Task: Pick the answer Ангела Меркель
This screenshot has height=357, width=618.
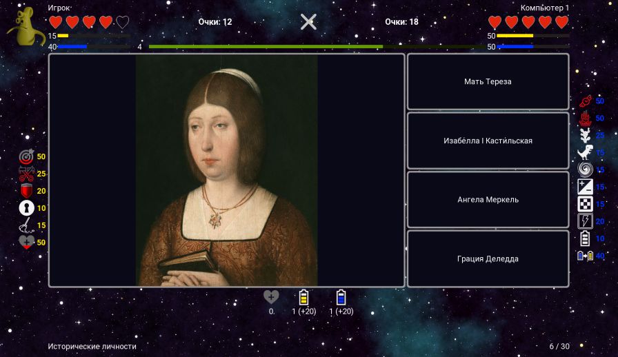Action: coord(488,200)
